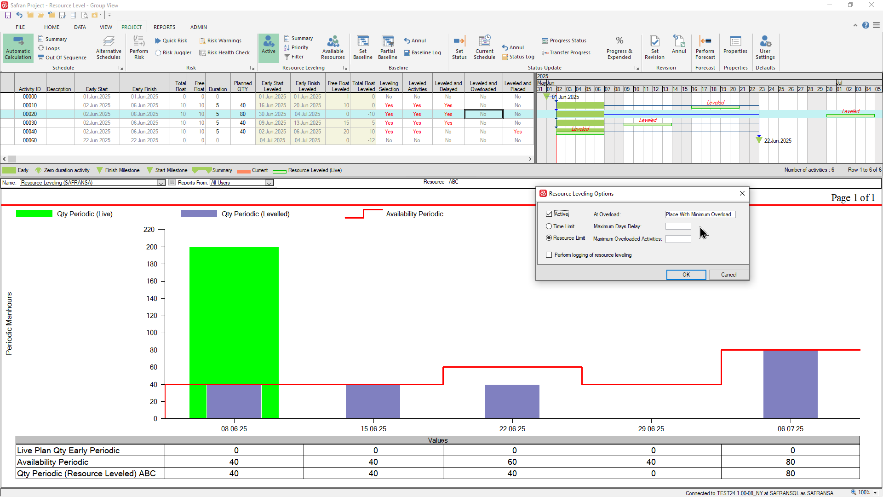This screenshot has width=883, height=497.
Task: Click Maximum Overloaded Activities field
Action: (x=678, y=239)
